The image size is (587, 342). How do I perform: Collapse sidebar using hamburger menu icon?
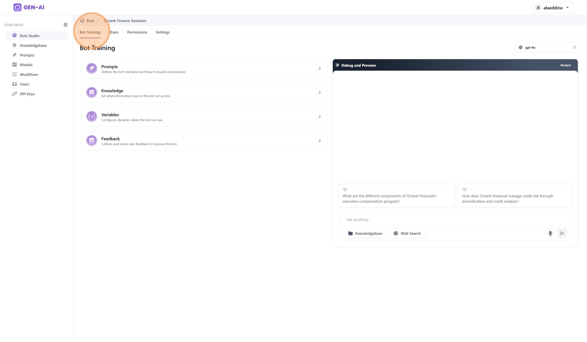coord(66,25)
